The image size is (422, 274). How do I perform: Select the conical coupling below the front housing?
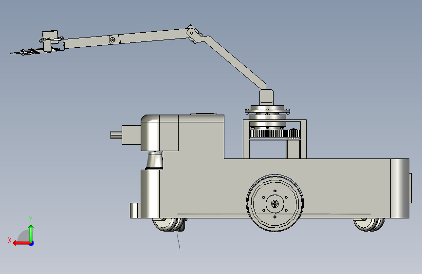[154, 160]
